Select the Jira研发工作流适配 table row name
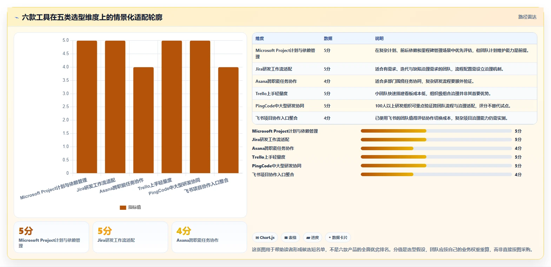The image size is (551, 267). (274, 69)
